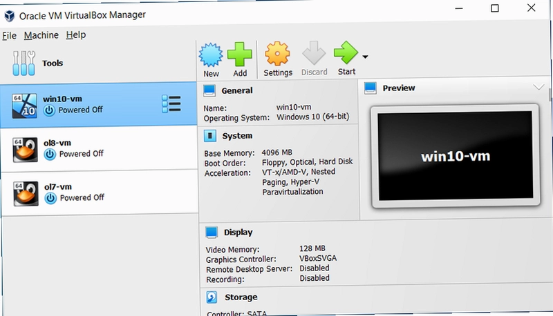
Task: Click the Recording Disabled value
Action: [315, 278]
